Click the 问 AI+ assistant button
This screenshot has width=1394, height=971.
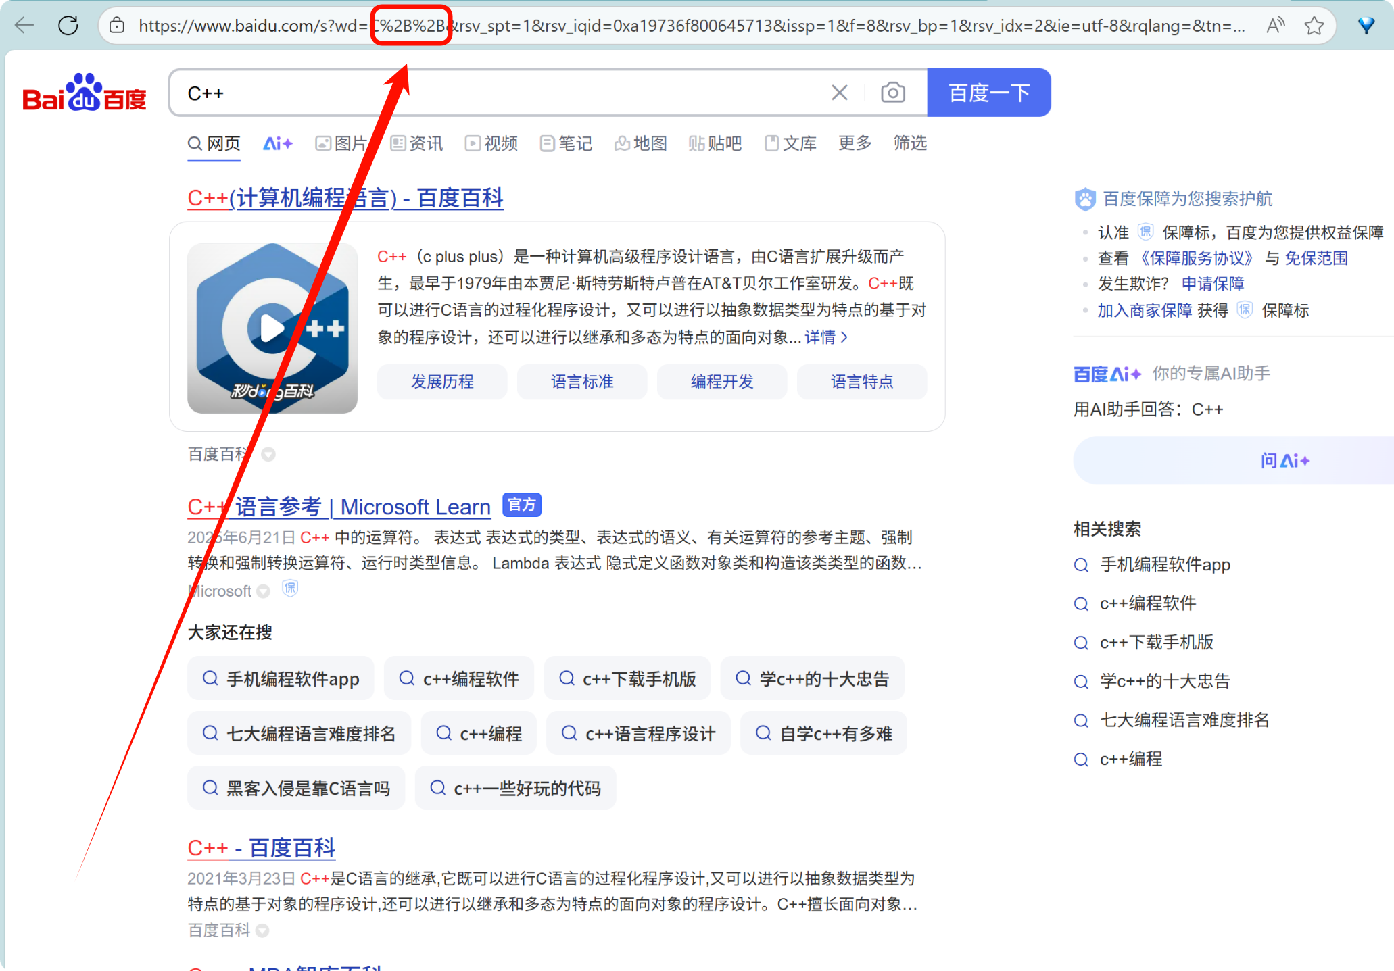[1284, 461]
